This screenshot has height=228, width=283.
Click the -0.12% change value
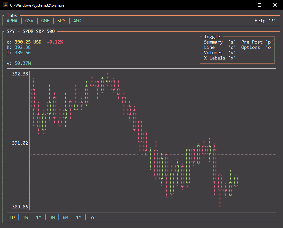[x=55, y=42]
